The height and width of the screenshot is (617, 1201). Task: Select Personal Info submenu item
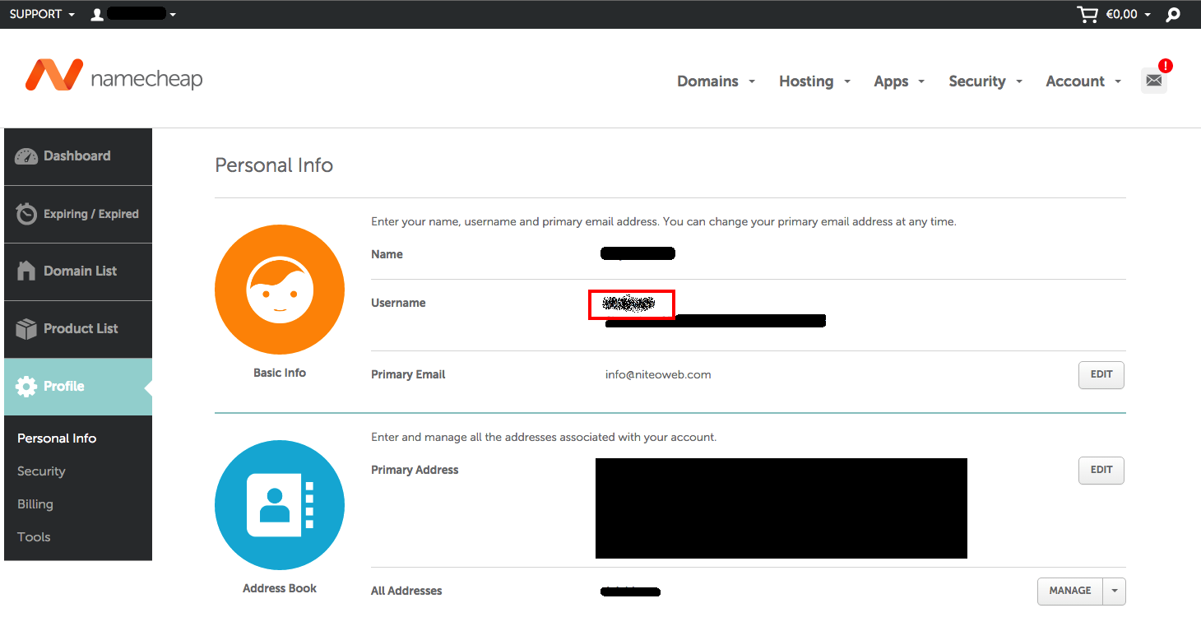coord(57,438)
